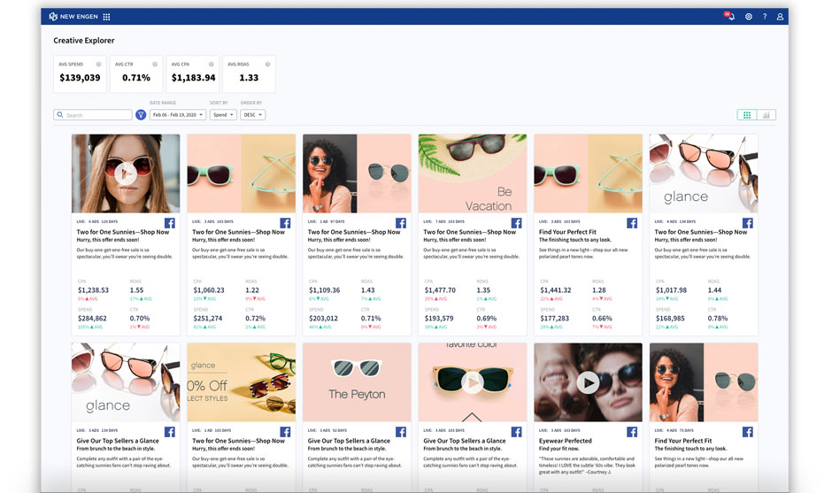832x493 pixels.
Task: Open Eyewear Perfected card title
Action: tap(565, 441)
